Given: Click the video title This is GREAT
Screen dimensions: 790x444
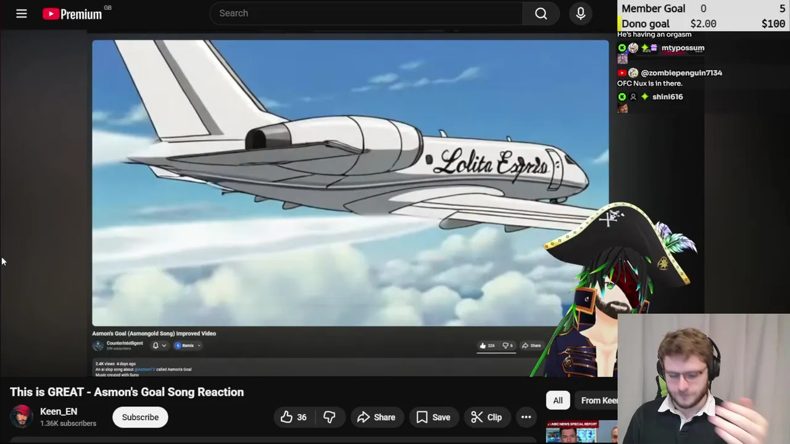Looking at the screenshot, I should point(127,392).
